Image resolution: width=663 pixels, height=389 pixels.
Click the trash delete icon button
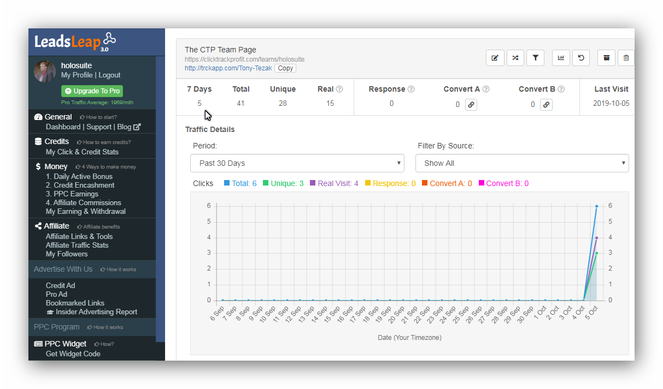(626, 57)
